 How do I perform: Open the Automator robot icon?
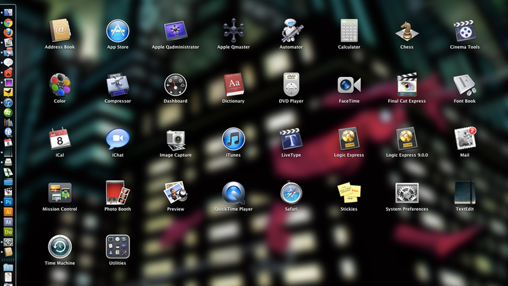pyautogui.click(x=291, y=31)
